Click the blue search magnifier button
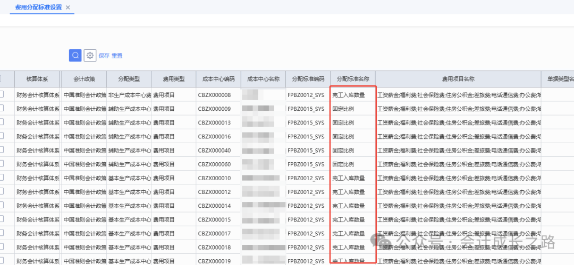The image size is (574, 265). point(75,55)
